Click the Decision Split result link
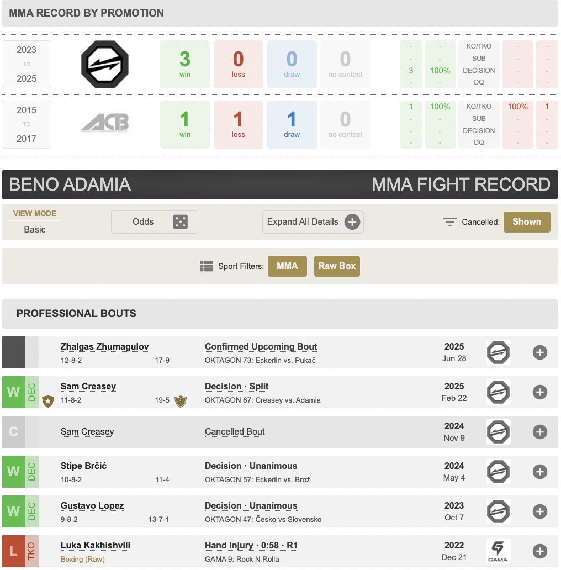Viewport: 561px width, 570px height. tap(236, 387)
